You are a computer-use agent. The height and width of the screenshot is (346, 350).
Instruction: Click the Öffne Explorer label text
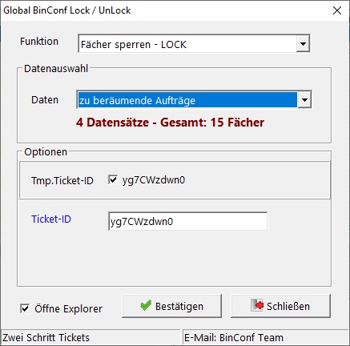pos(68,308)
